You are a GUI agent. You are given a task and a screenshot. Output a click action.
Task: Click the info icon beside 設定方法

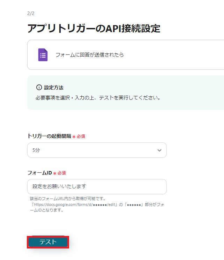39,87
